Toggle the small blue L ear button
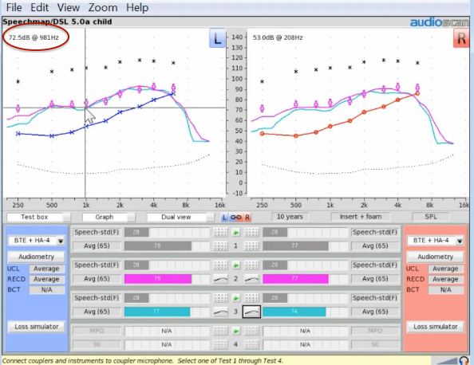 click(x=224, y=218)
